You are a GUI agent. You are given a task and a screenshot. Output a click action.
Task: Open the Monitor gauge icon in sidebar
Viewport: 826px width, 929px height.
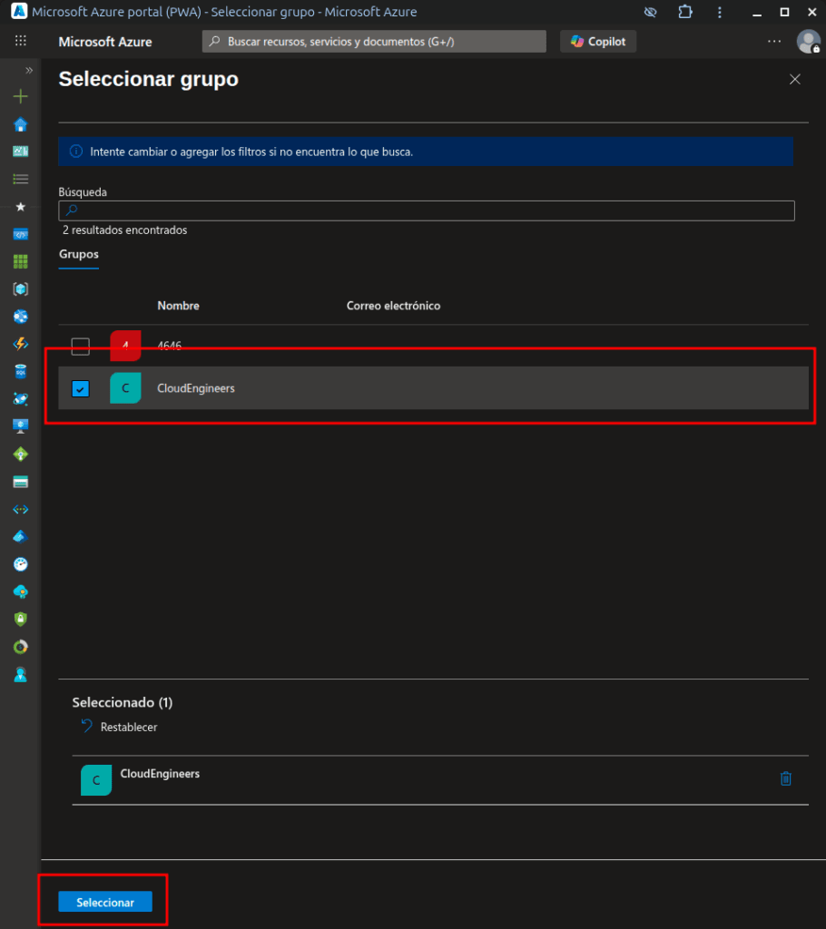pyautogui.click(x=20, y=563)
